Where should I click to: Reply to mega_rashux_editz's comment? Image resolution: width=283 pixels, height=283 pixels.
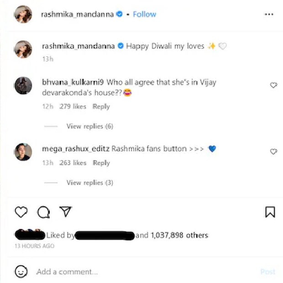[x=101, y=163]
